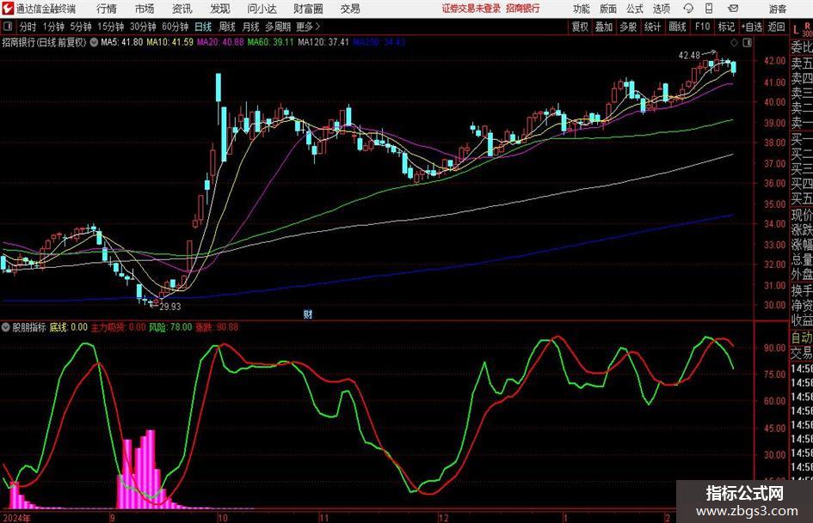Click the mobile phone icon

(x=709, y=9)
